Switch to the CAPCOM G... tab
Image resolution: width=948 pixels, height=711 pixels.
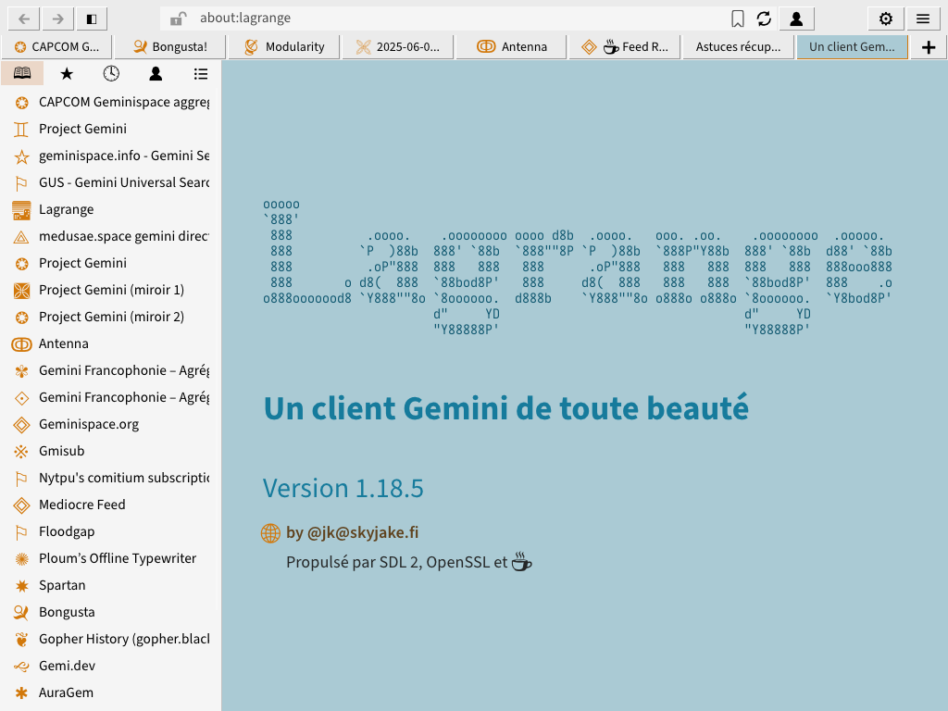click(x=56, y=46)
